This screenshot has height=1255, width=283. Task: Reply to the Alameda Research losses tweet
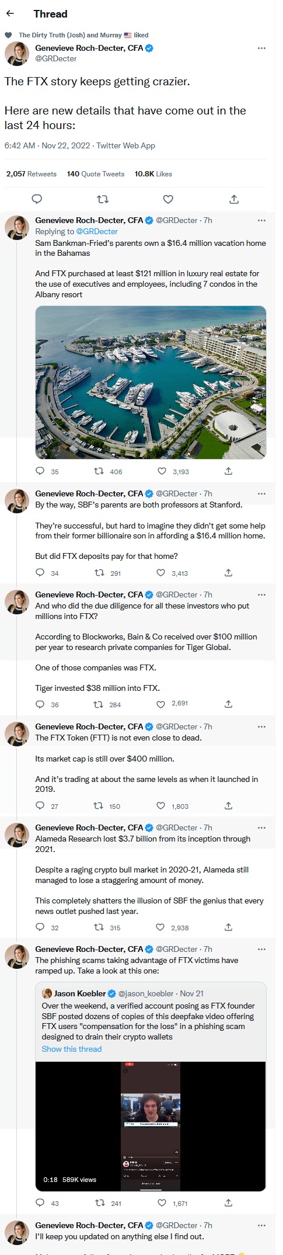pyautogui.click(x=40, y=927)
